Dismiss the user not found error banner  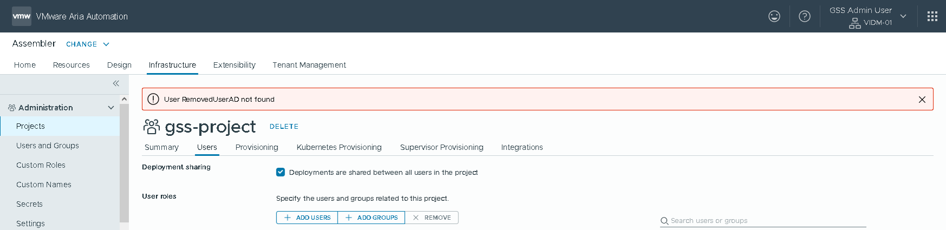(922, 100)
